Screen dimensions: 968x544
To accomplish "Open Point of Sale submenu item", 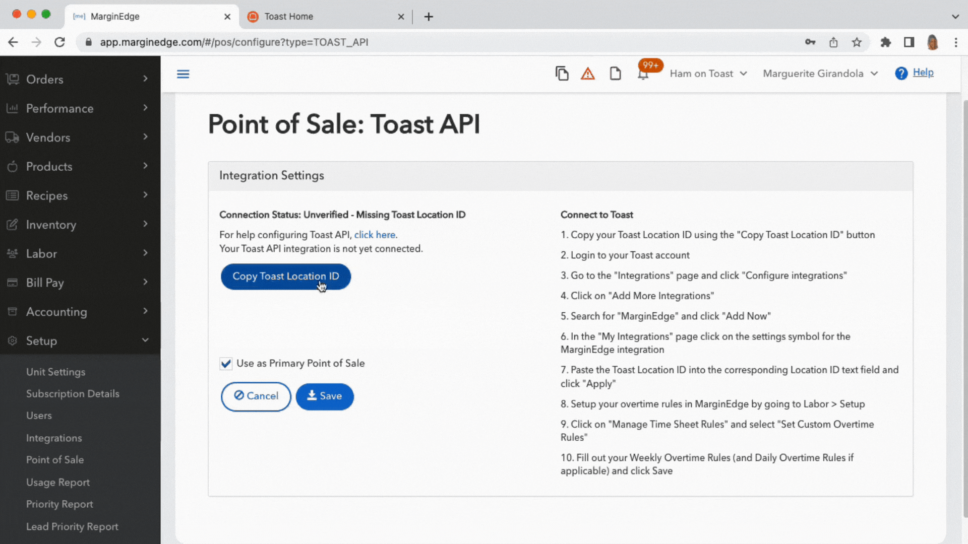I will [x=55, y=460].
